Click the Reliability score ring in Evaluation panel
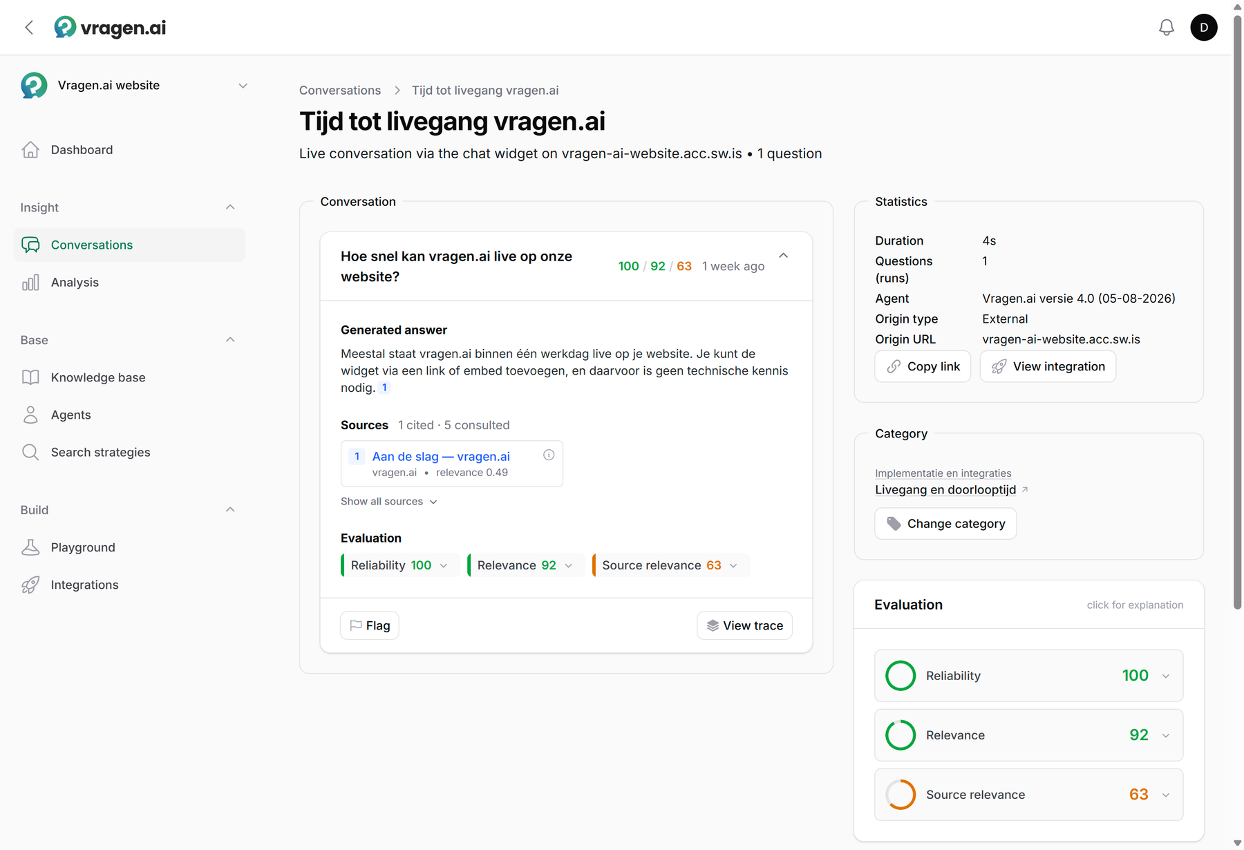This screenshot has width=1244, height=850. [x=901, y=676]
